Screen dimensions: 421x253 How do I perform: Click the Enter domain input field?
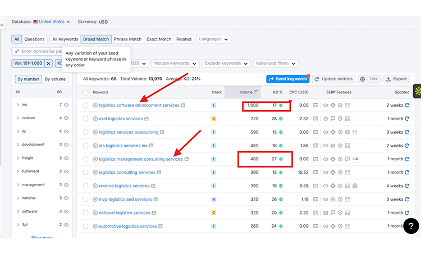38,51
